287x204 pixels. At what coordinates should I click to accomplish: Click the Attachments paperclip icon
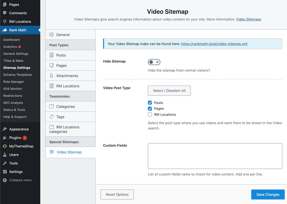pyautogui.click(x=52, y=76)
